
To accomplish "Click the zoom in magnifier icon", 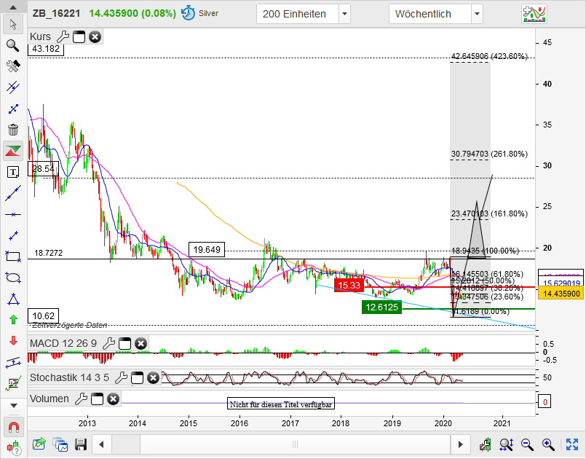I will point(548,444).
